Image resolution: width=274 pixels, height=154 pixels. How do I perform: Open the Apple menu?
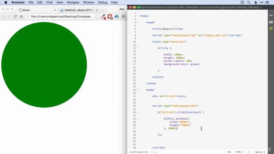point(6,2)
